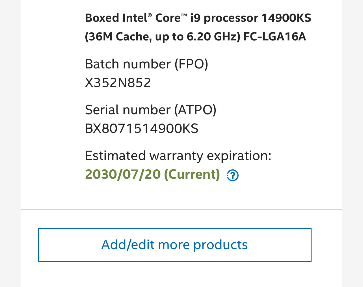Screen dimensions: 363x287
Task: Click the (Current) warranty status text
Action: pos(192,174)
